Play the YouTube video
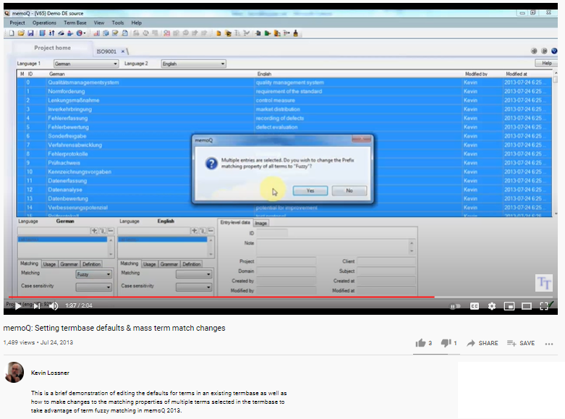This screenshot has width=565, height=419. pyautogui.click(x=18, y=306)
